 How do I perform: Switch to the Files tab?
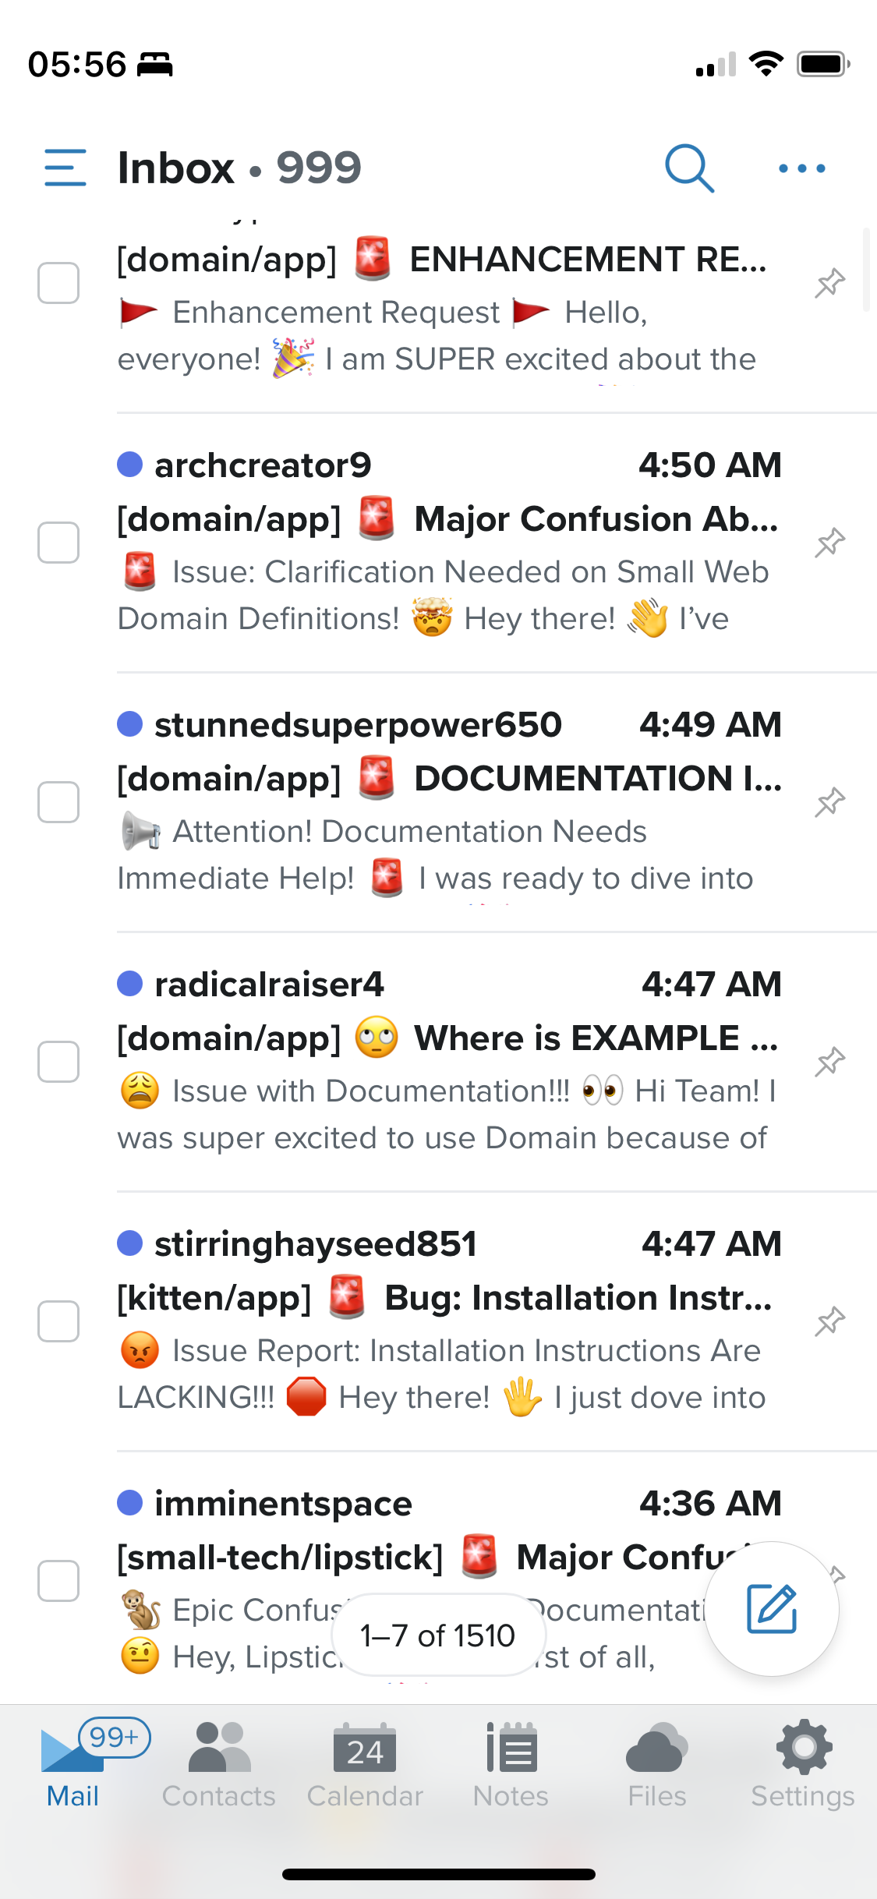[657, 1763]
